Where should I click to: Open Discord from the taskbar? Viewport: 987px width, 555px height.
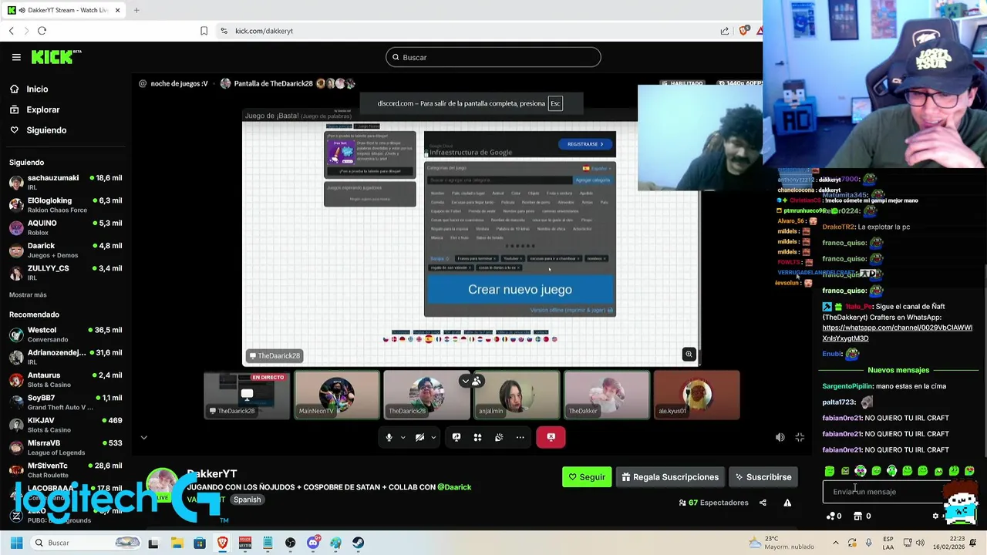click(x=312, y=543)
